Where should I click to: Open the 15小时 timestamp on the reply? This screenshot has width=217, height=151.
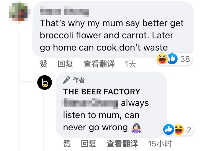click(160, 144)
